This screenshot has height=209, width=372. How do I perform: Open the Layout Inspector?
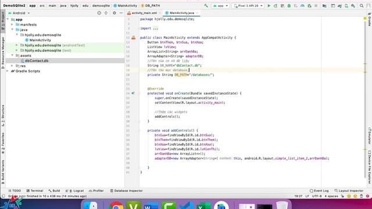pos(349,191)
